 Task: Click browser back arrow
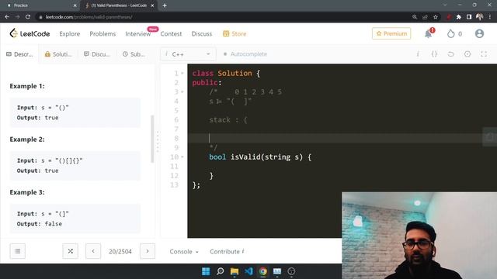[x=7, y=17]
